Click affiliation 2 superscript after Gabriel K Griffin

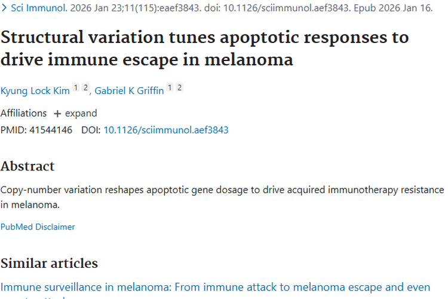[179, 89]
